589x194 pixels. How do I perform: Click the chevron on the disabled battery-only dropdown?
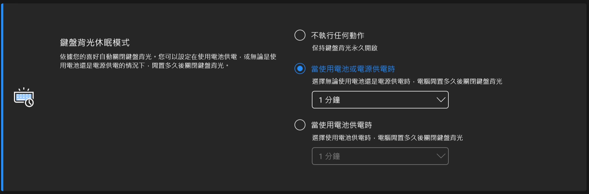441,156
